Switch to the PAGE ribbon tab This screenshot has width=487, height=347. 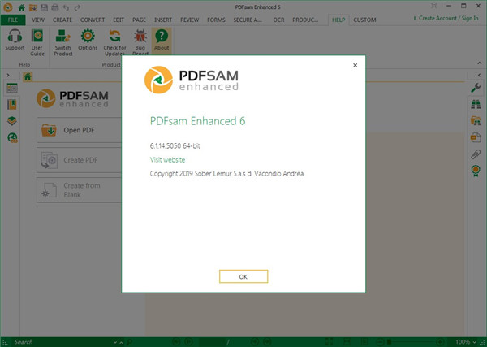click(139, 20)
